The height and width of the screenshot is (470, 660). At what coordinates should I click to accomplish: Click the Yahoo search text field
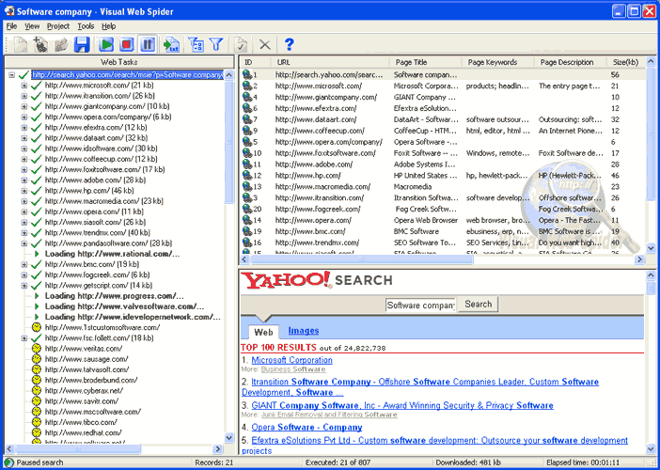pos(420,305)
